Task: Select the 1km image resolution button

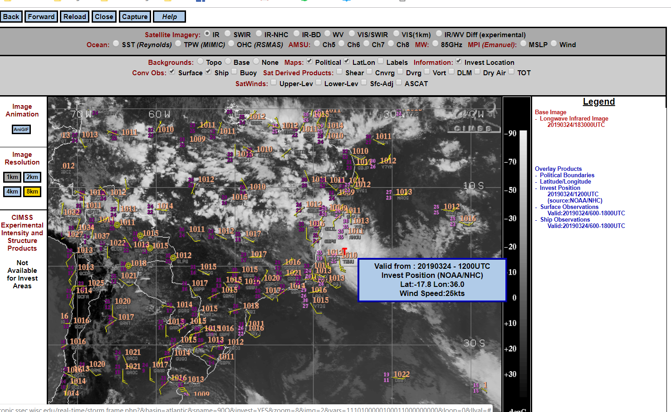Action: [12, 177]
